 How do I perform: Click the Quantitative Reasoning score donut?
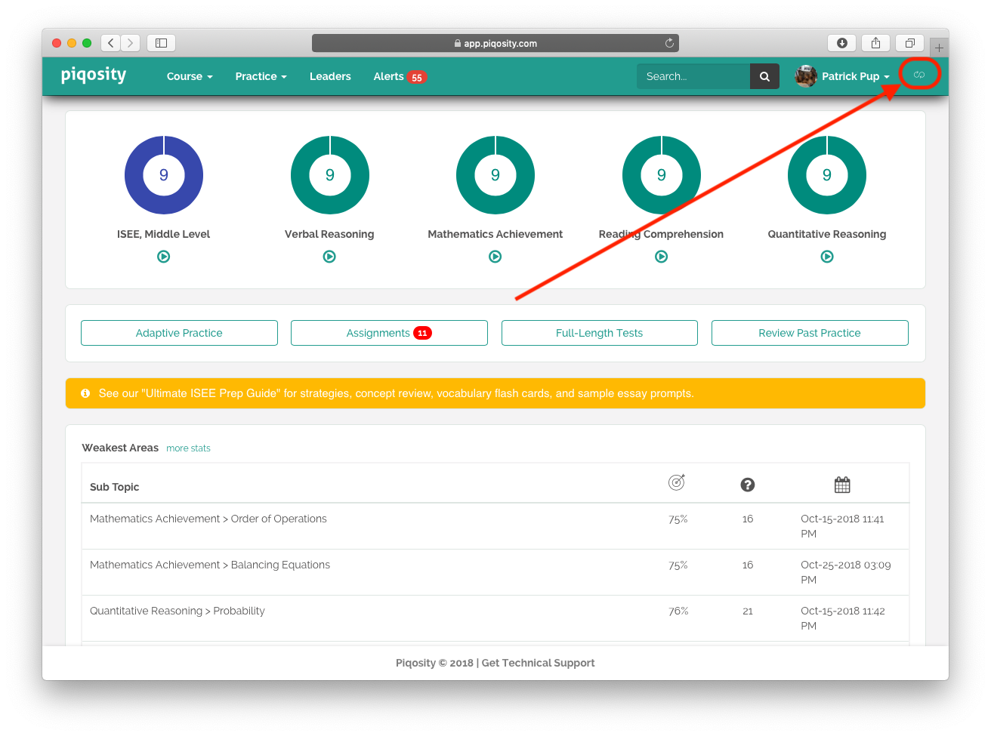tap(827, 175)
